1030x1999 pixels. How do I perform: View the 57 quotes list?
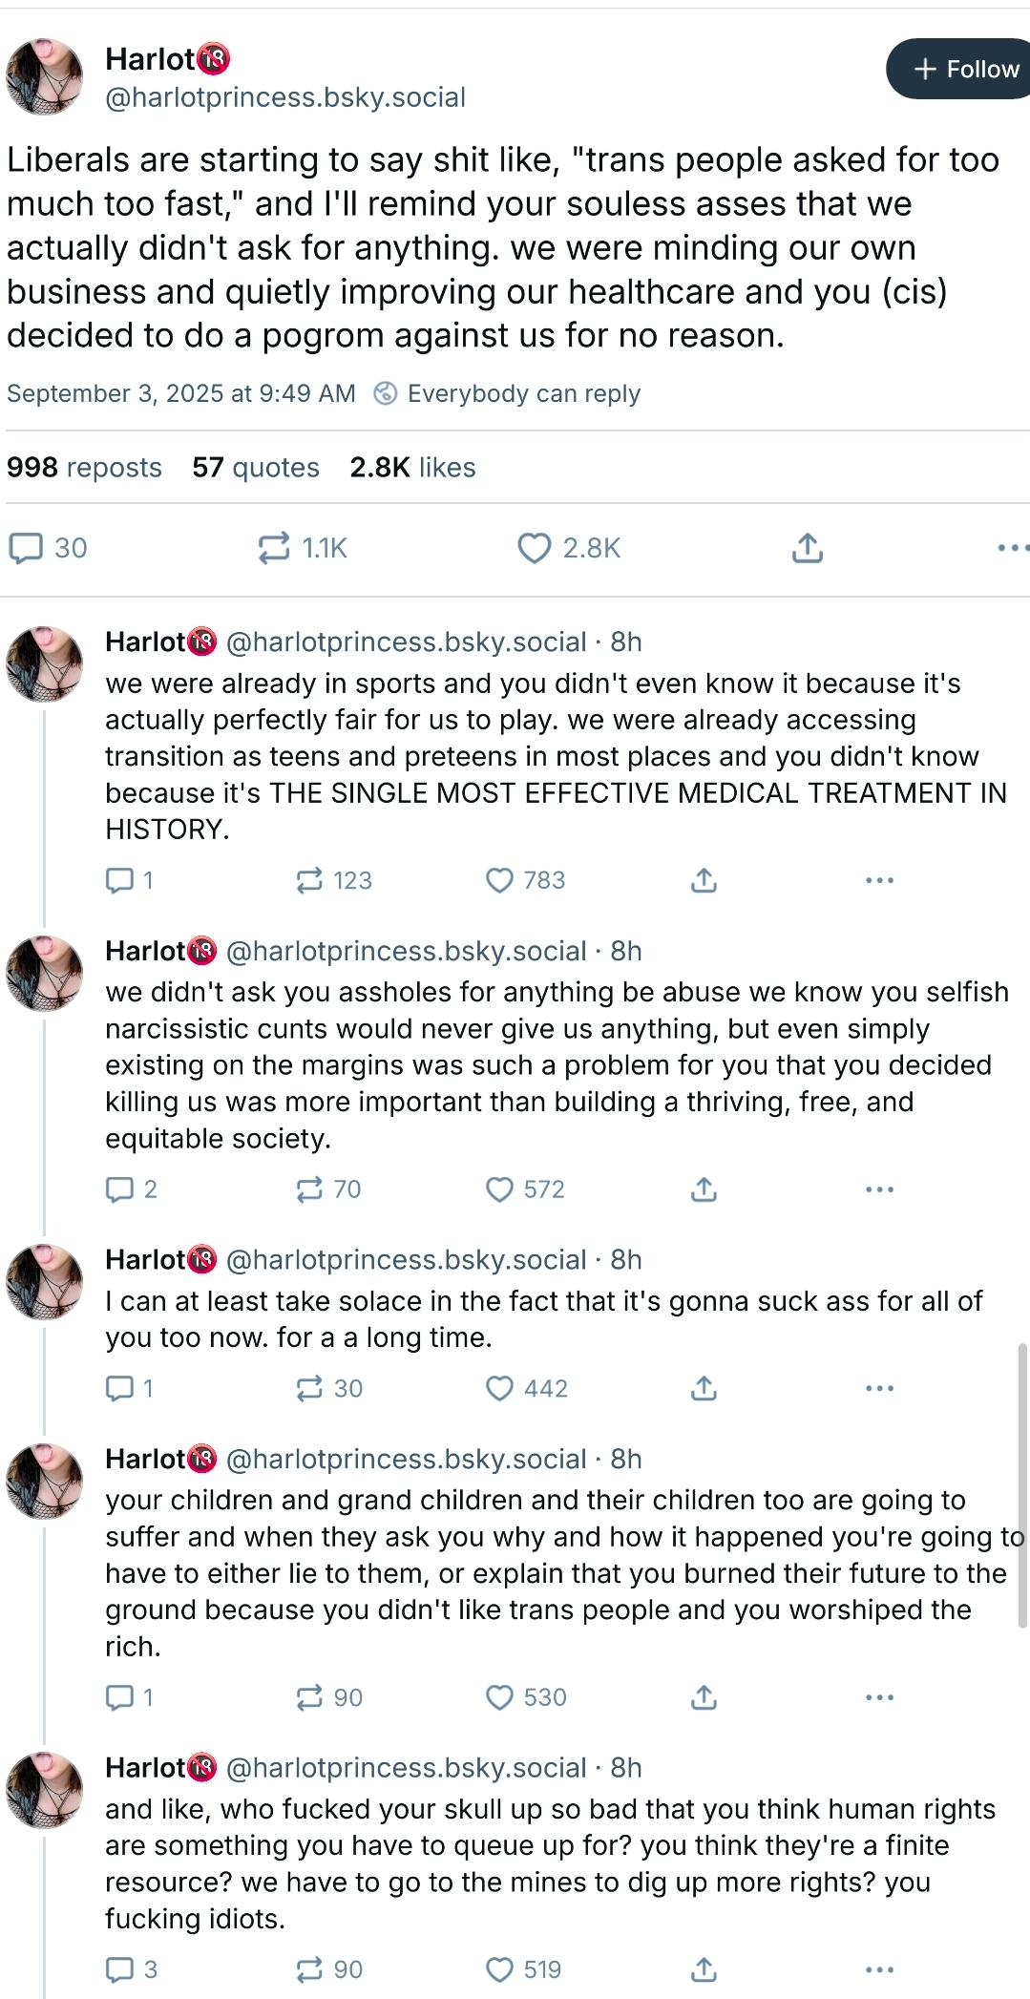(x=255, y=468)
